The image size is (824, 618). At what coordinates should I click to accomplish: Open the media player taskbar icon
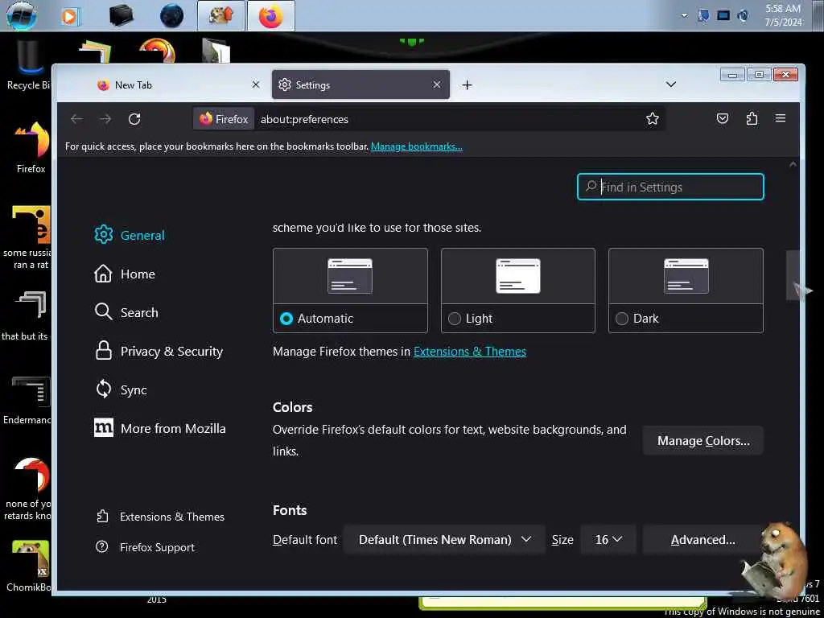(69, 16)
